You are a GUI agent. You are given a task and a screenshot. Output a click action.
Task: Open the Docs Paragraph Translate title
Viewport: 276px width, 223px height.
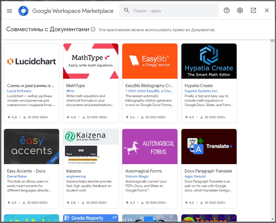pyautogui.click(x=208, y=171)
